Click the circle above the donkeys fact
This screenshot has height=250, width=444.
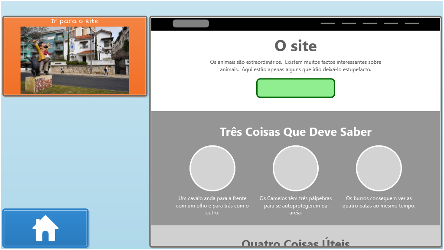click(379, 168)
